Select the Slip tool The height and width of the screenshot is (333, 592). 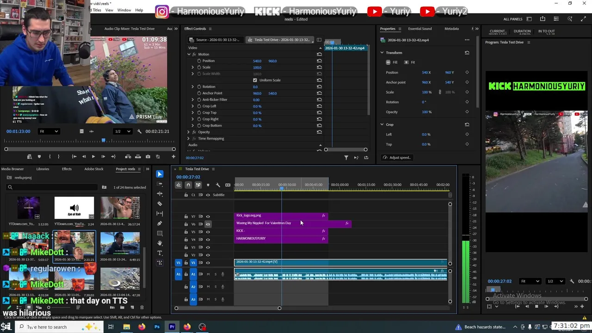pos(160,213)
